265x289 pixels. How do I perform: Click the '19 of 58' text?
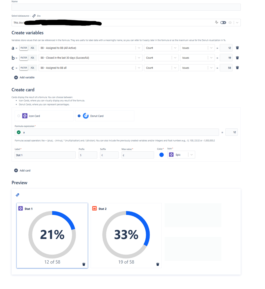click(126, 262)
